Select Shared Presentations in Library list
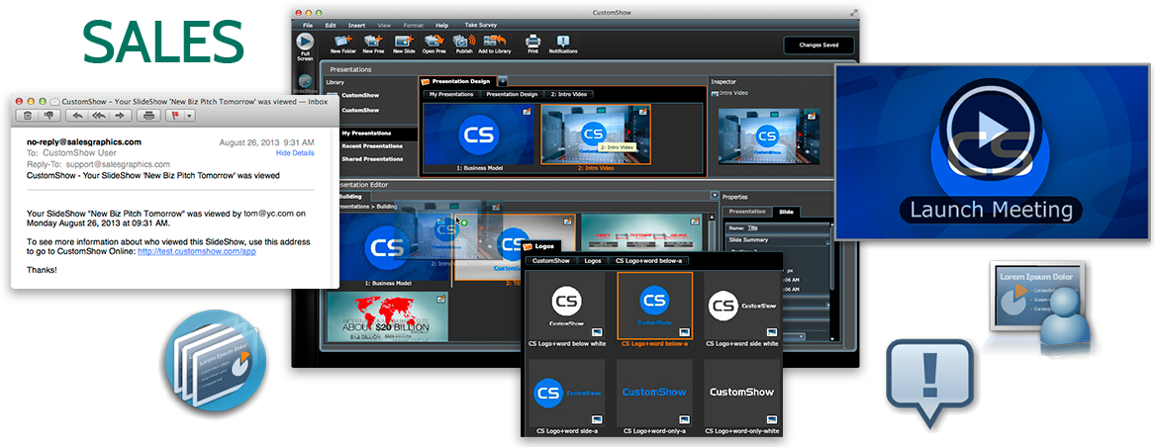 click(372, 157)
